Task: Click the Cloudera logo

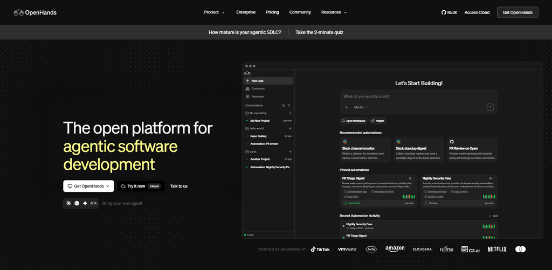Action: (422, 249)
